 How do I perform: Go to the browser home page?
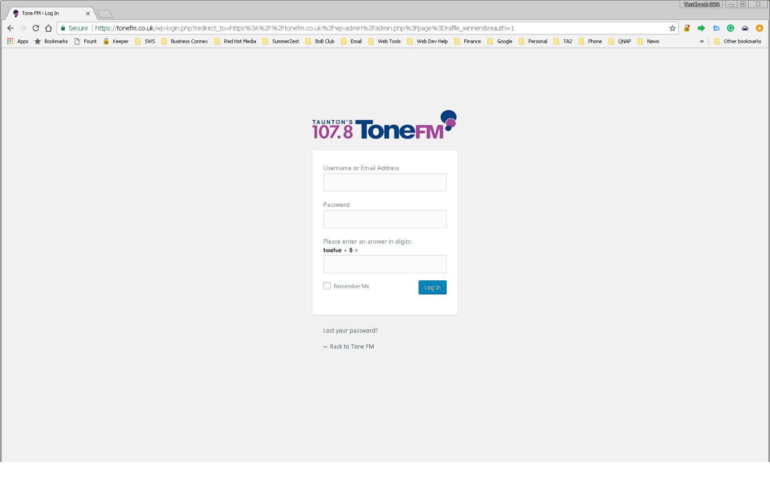click(49, 28)
